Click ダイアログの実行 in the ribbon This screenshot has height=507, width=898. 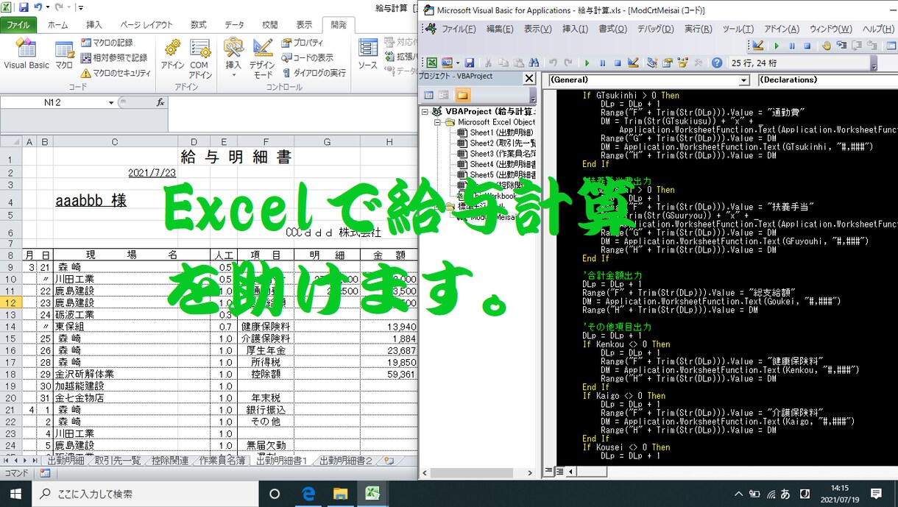pyautogui.click(x=314, y=73)
